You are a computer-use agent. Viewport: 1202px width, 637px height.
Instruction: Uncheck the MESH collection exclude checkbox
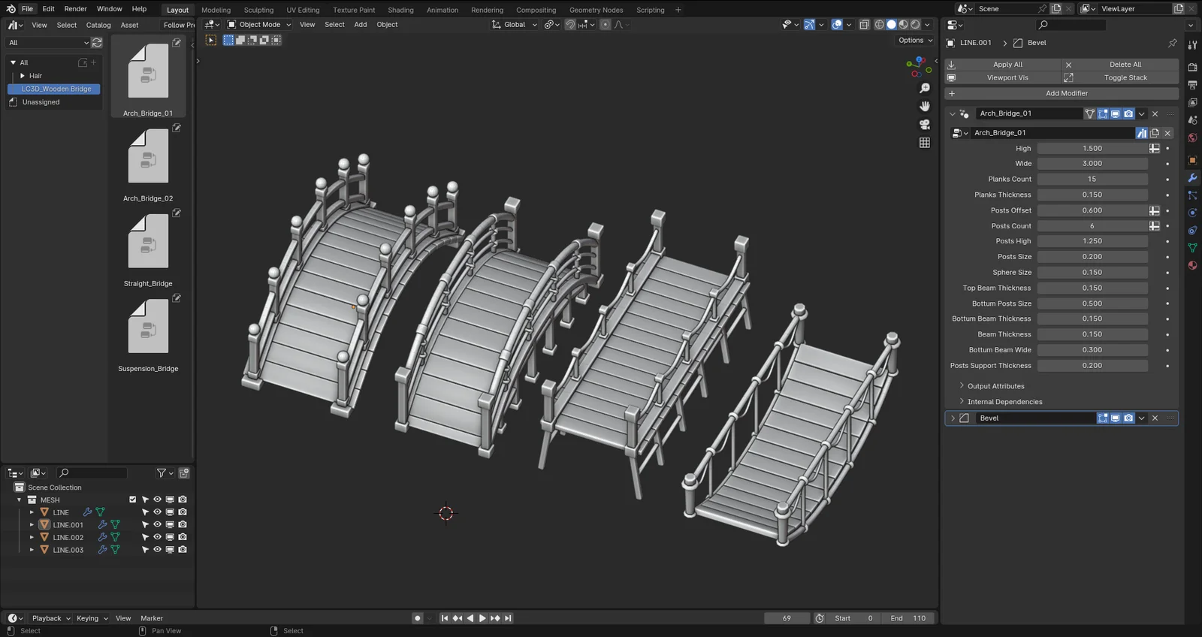tap(133, 500)
